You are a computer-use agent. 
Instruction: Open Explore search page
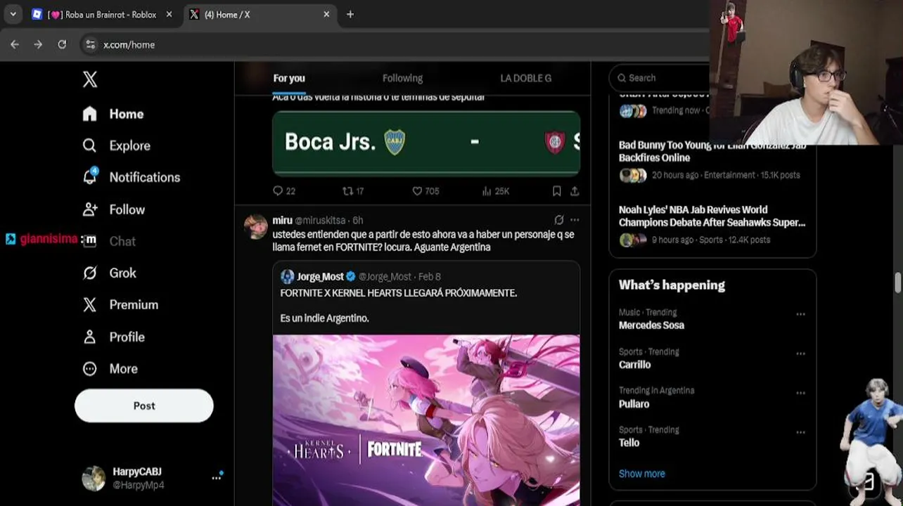pyautogui.click(x=116, y=145)
